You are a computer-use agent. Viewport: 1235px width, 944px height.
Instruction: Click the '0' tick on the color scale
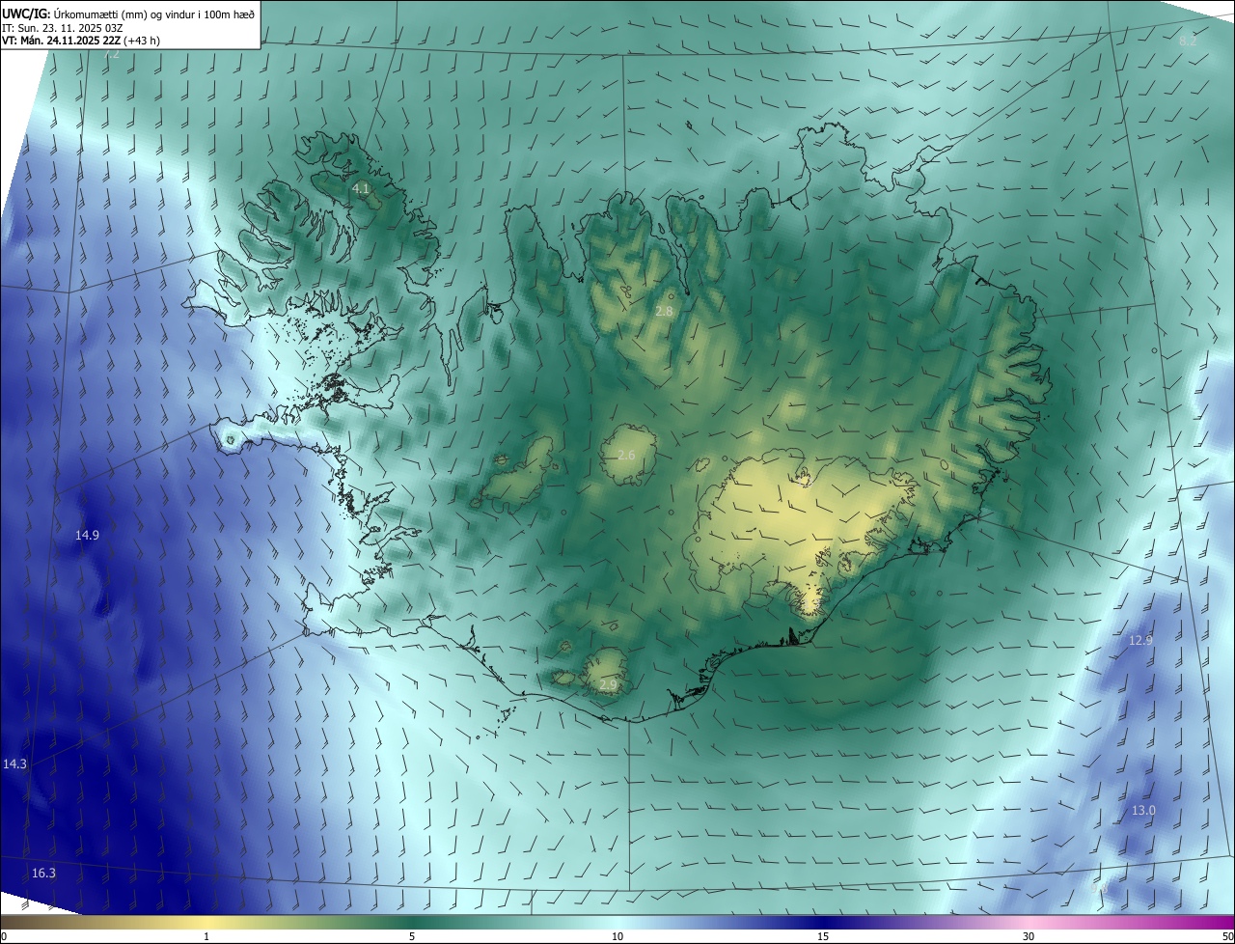(x=3, y=936)
